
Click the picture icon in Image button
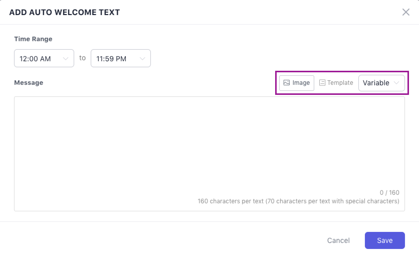click(286, 83)
